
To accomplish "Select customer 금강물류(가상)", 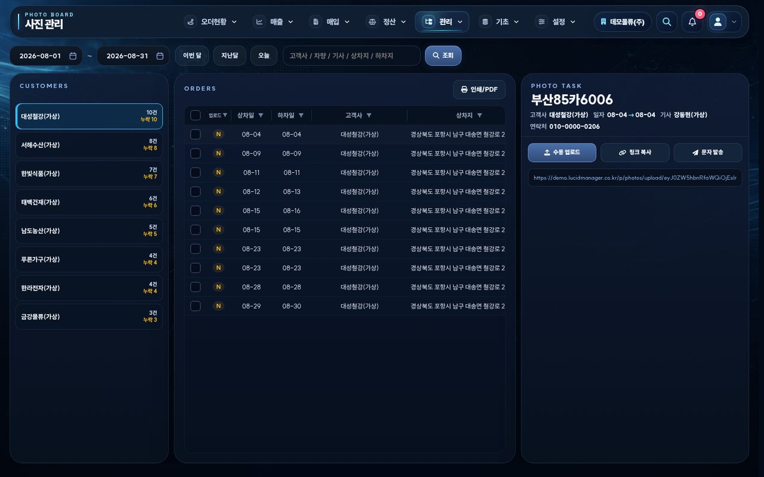I will 89,317.
